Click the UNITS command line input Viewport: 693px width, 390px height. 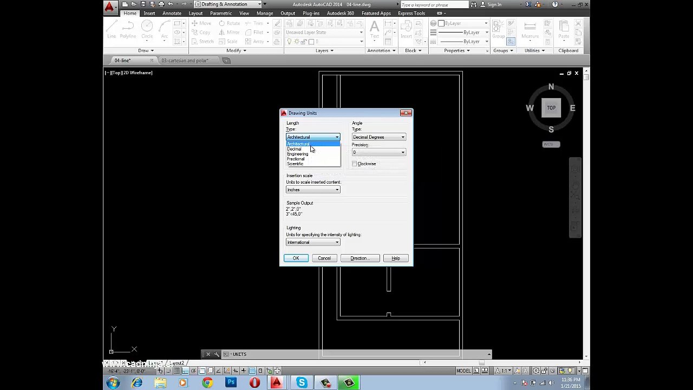(x=357, y=354)
